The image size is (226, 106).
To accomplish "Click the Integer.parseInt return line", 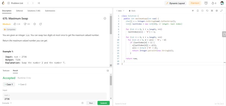I will pyautogui.click(x=153, y=51).
